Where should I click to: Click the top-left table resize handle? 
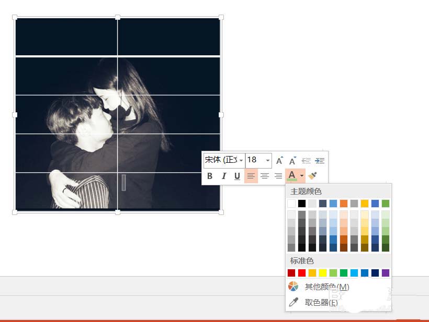pyautogui.click(x=15, y=17)
